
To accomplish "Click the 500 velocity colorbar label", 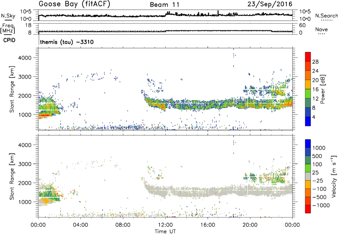I will [x=317, y=156].
